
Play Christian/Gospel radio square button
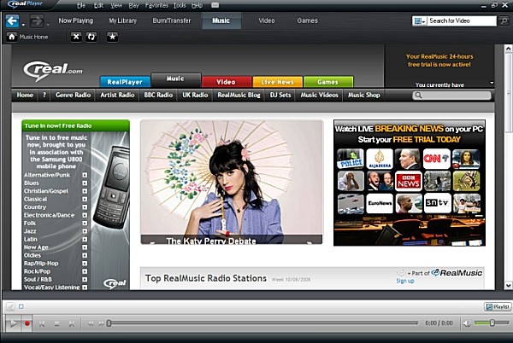tap(85, 191)
